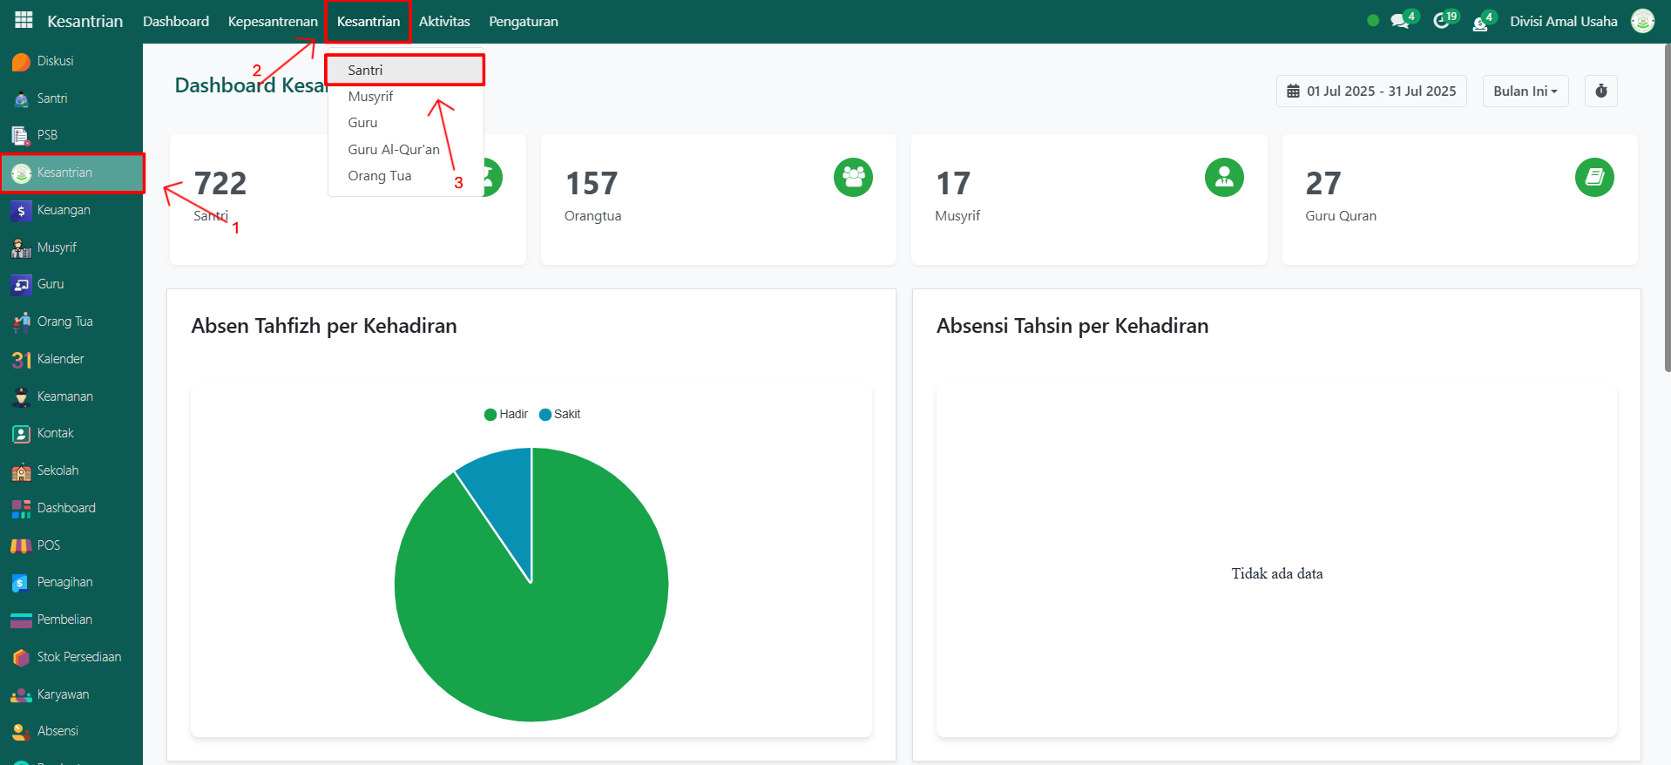Open the activities clock icon with badge 19
Screen dimensions: 1671x765
[x=1442, y=21]
